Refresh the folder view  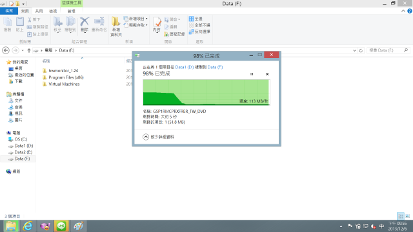tap(361, 50)
